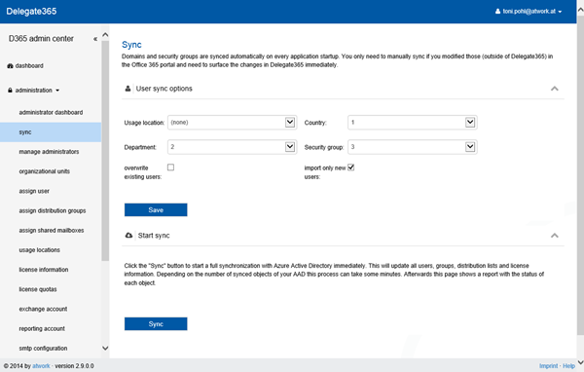Screen dimensions: 584x372
Task: Click the sidebar vertical scrollbar thumb
Action: tap(105, 151)
